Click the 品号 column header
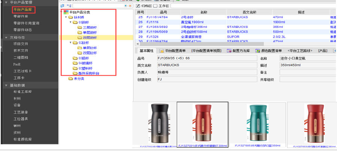This screenshot has height=151, width=337. click(164, 12)
